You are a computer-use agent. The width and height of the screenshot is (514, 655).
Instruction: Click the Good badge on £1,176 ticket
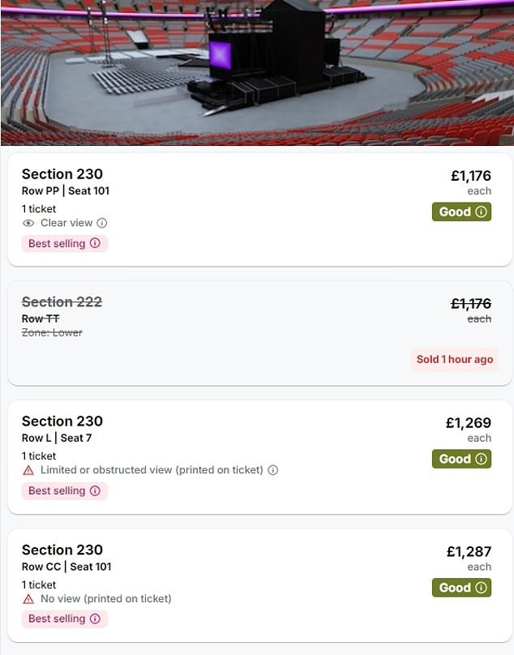pyautogui.click(x=455, y=212)
